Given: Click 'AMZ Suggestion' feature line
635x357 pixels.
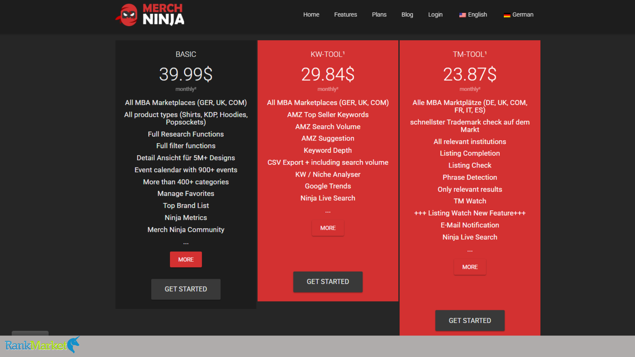Looking at the screenshot, I should 328,138.
